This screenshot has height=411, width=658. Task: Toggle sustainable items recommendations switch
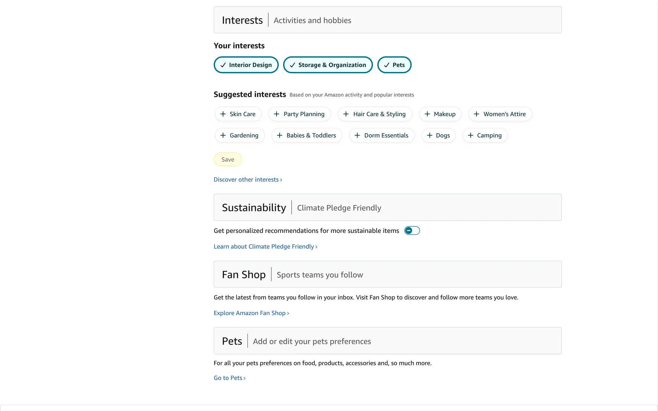click(412, 231)
